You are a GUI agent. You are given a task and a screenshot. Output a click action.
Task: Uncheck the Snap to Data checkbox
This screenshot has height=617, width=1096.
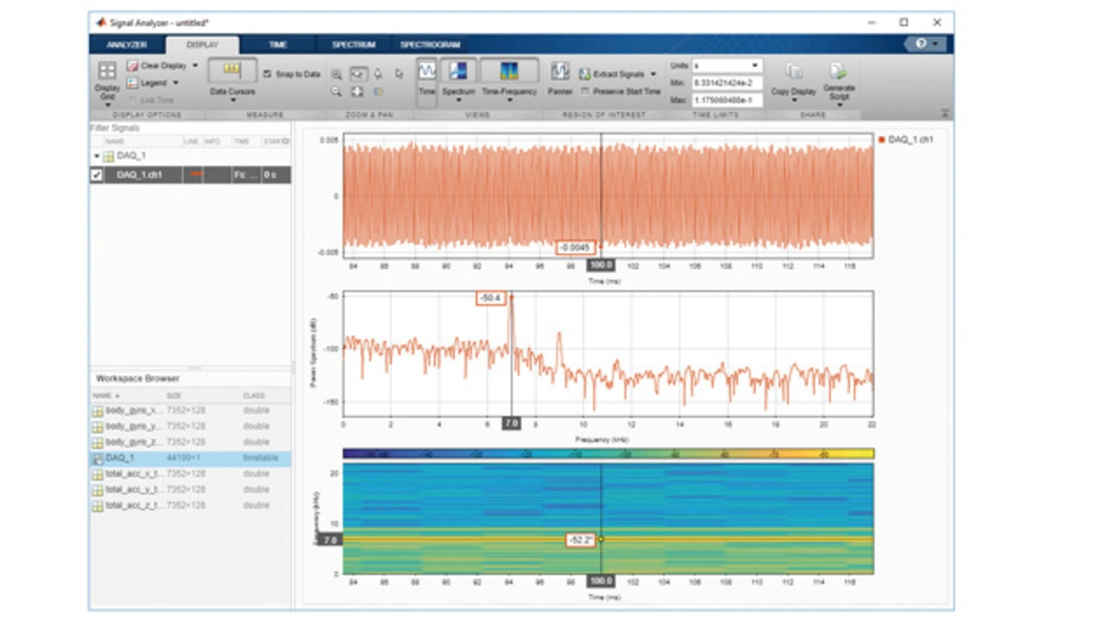tap(268, 74)
